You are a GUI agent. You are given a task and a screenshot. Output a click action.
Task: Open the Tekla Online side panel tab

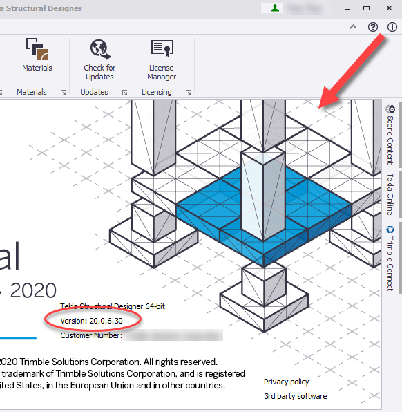coord(390,194)
